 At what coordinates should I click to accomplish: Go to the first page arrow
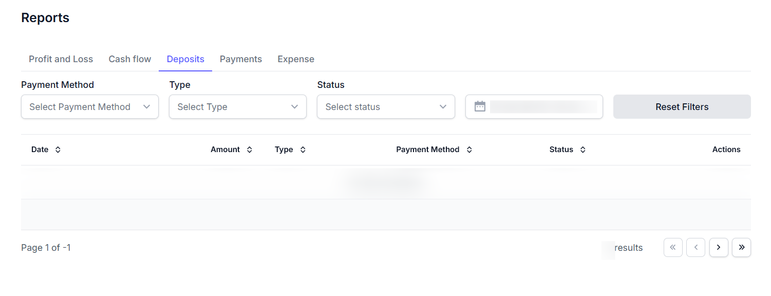[673, 247]
